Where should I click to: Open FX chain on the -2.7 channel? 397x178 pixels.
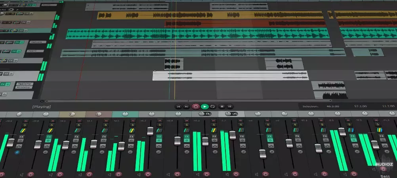242,136
